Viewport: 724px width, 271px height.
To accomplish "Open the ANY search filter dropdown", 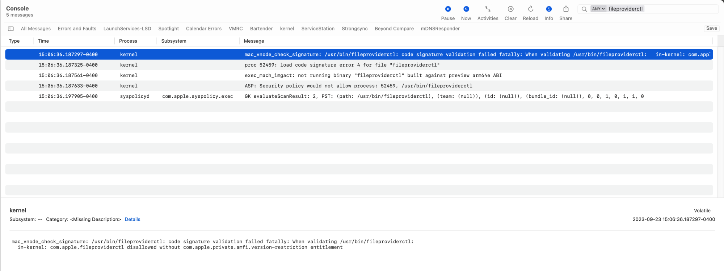I will coord(598,9).
